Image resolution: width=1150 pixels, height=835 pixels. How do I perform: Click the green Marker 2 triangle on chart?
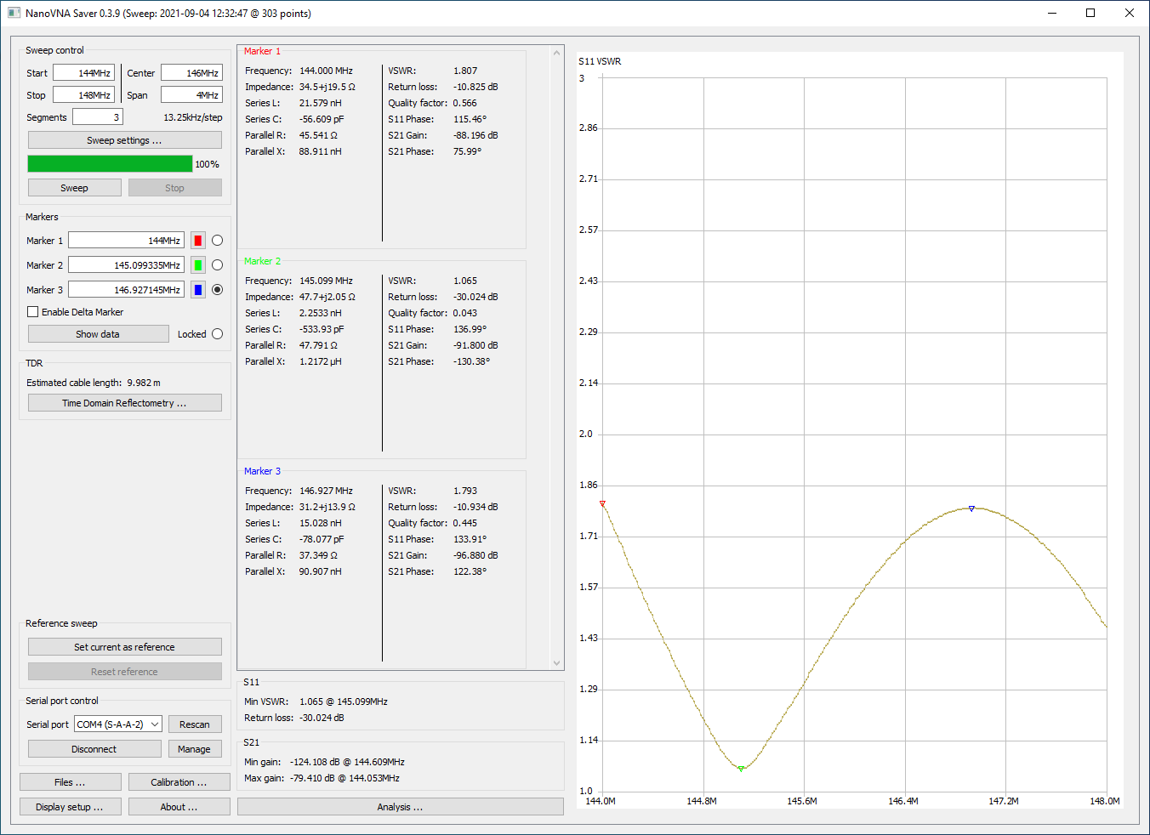coord(741,769)
